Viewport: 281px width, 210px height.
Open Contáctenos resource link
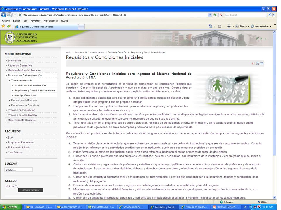pos(16,153)
